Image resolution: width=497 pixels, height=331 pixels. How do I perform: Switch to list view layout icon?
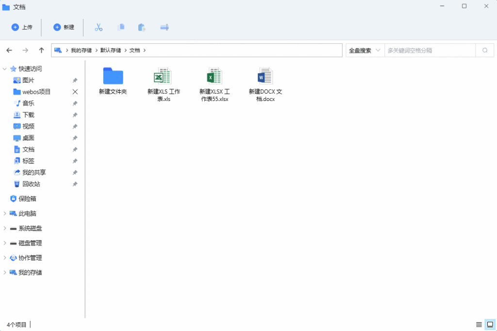coord(479,324)
